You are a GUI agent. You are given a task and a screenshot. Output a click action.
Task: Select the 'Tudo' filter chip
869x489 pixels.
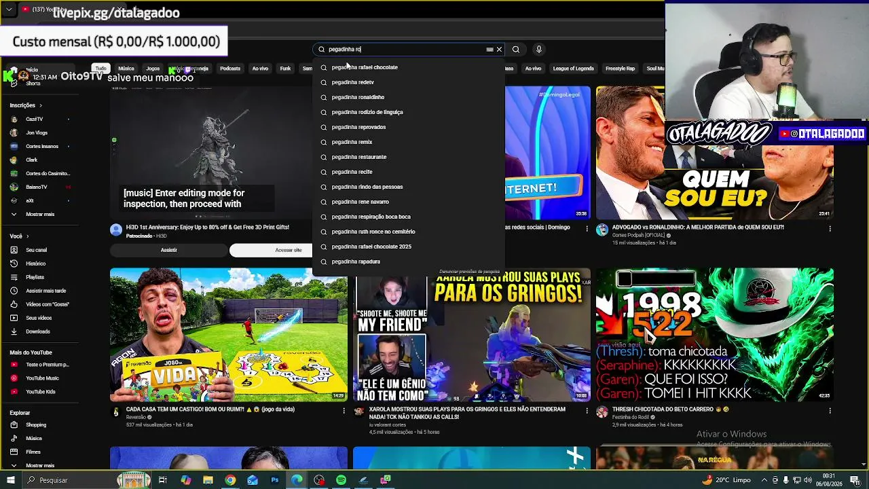coord(101,69)
